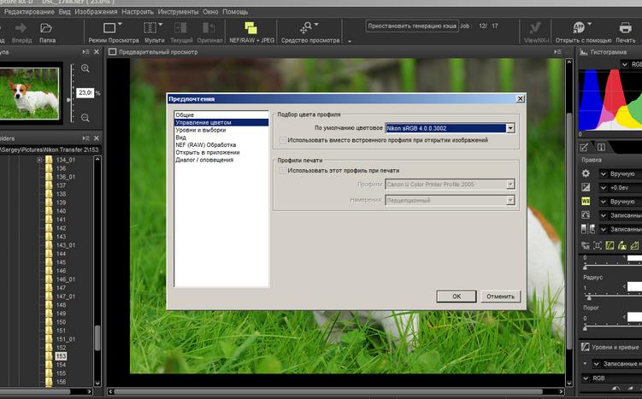This screenshot has height=399, width=642.
Task: Expand folder 134_01 tree node
Action: click(x=39, y=160)
